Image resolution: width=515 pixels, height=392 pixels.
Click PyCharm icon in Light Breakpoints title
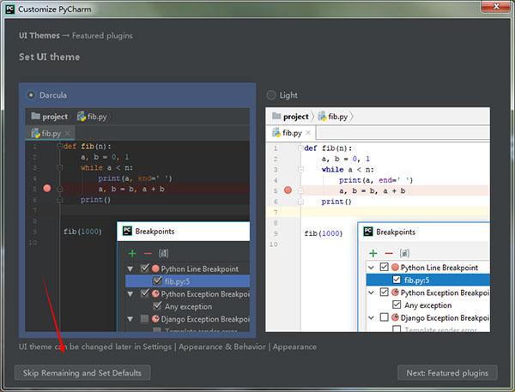coord(368,232)
